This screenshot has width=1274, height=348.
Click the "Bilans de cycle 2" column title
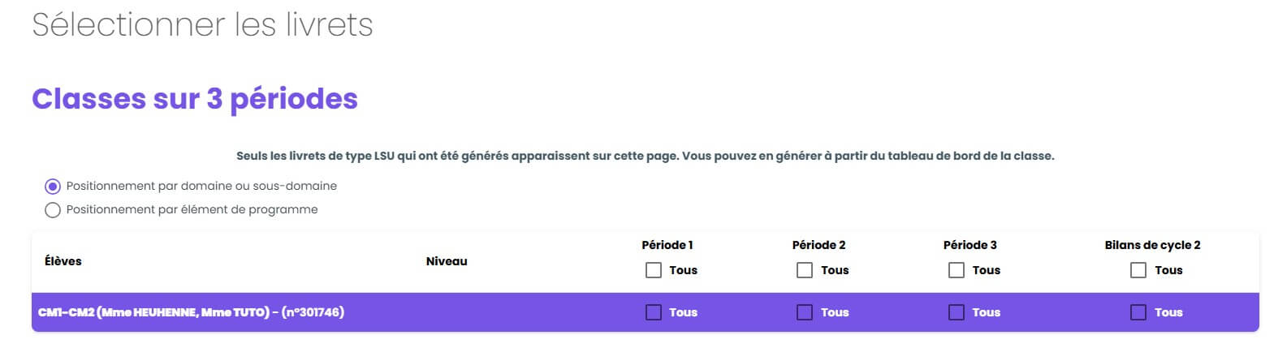click(1152, 245)
